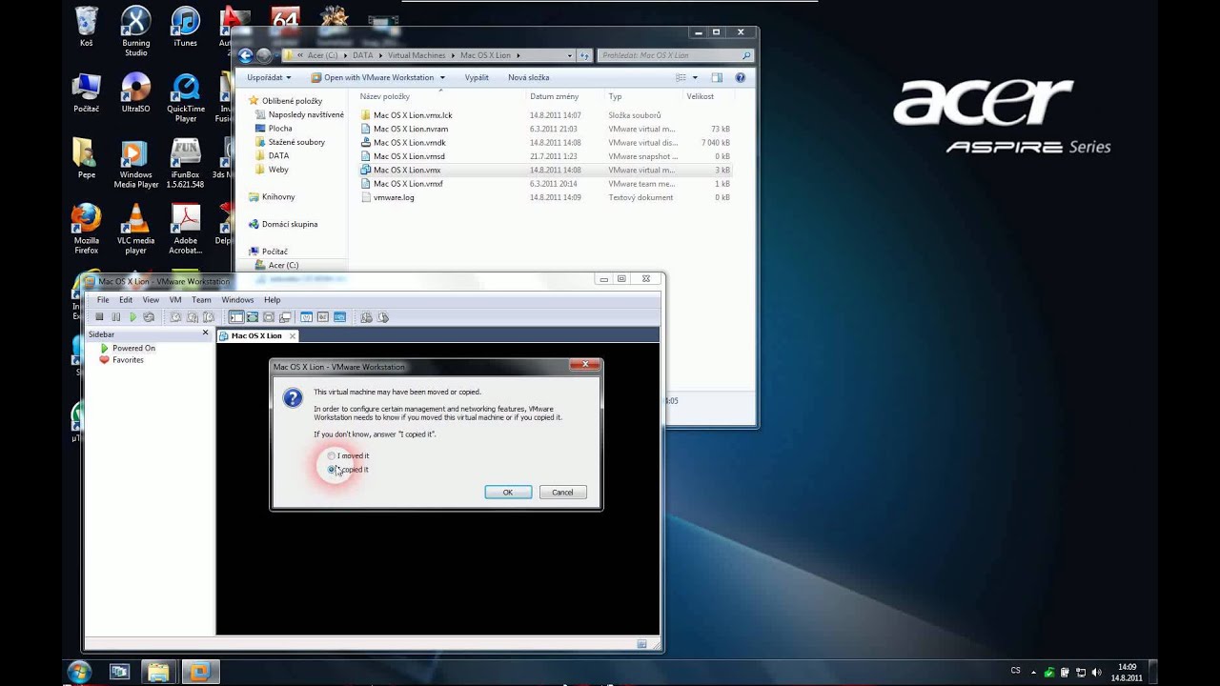Click 'Open with VMware Workstation' in Explorer toolbar
Screen dimensions: 1220x686
(372, 77)
